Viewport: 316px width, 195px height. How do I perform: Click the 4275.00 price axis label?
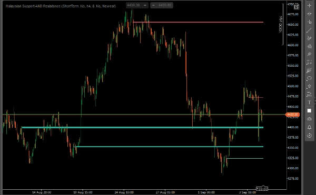293,178
